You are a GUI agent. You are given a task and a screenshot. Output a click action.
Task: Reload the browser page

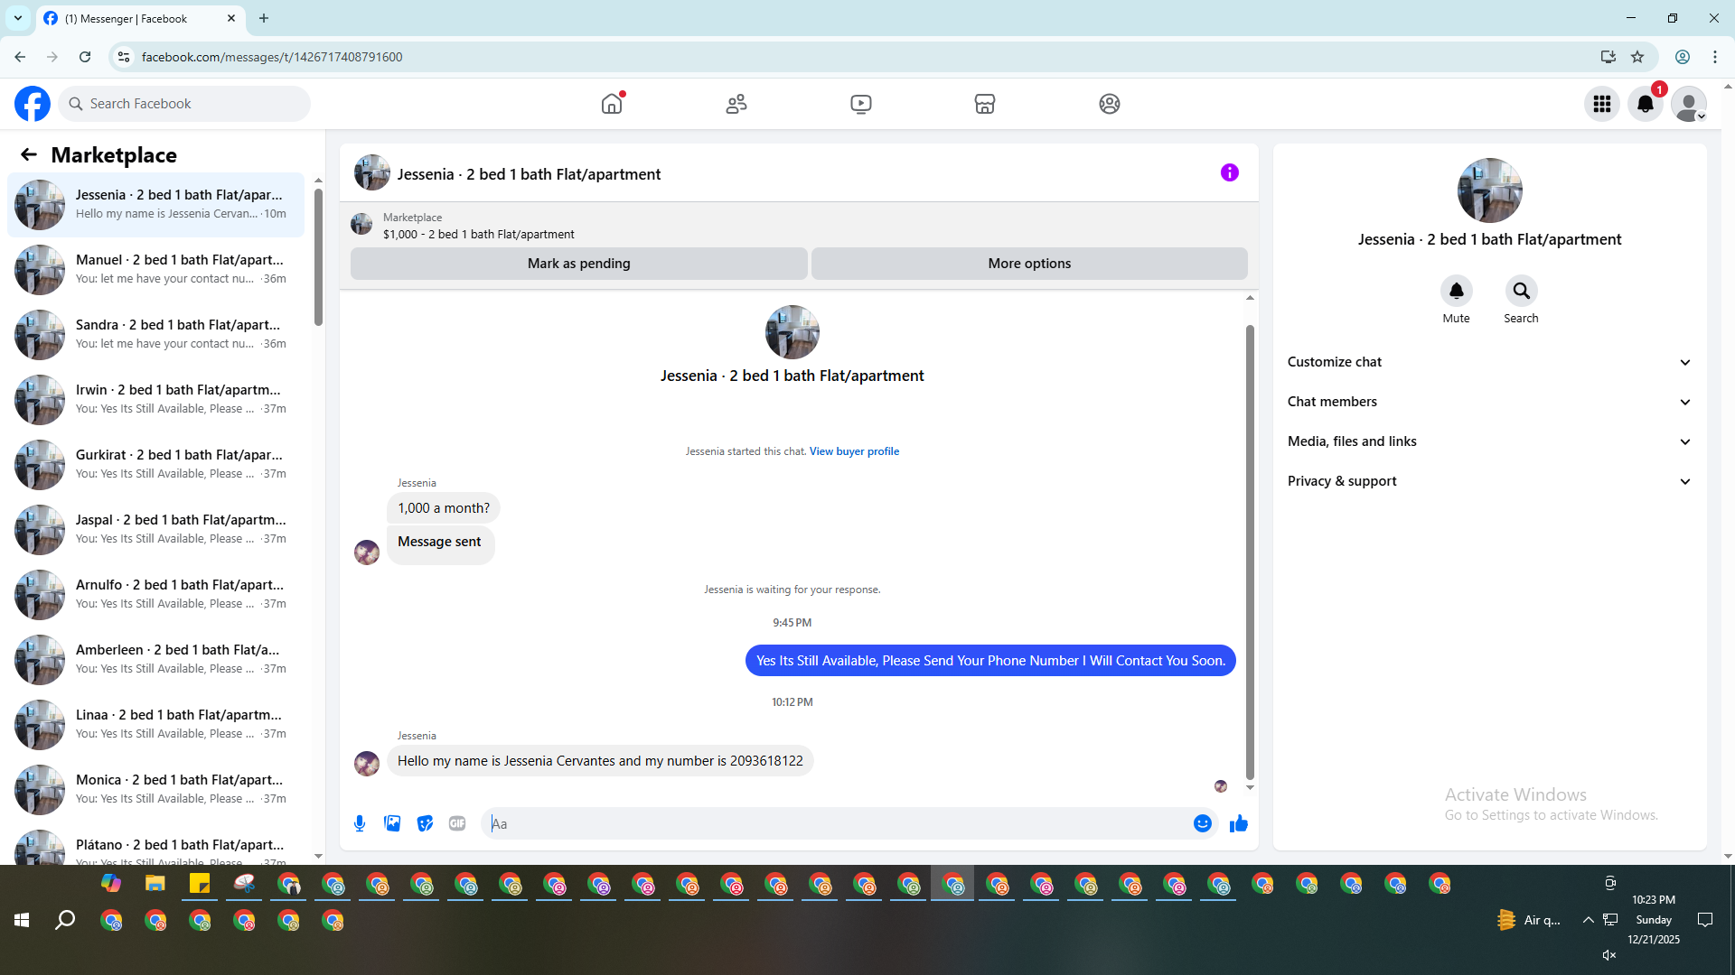tap(85, 57)
